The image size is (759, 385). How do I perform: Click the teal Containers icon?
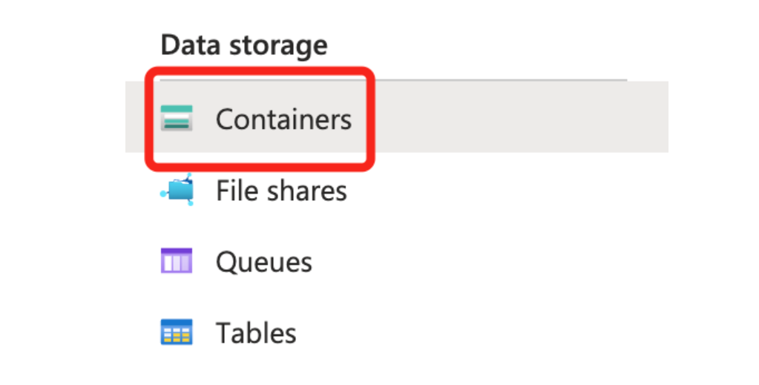coord(177,119)
